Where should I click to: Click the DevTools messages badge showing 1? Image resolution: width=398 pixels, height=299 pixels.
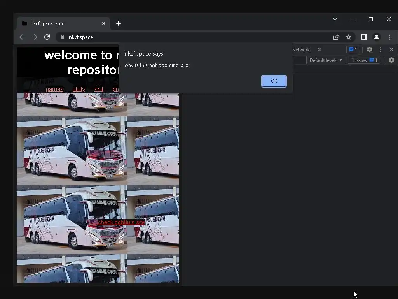[353, 49]
